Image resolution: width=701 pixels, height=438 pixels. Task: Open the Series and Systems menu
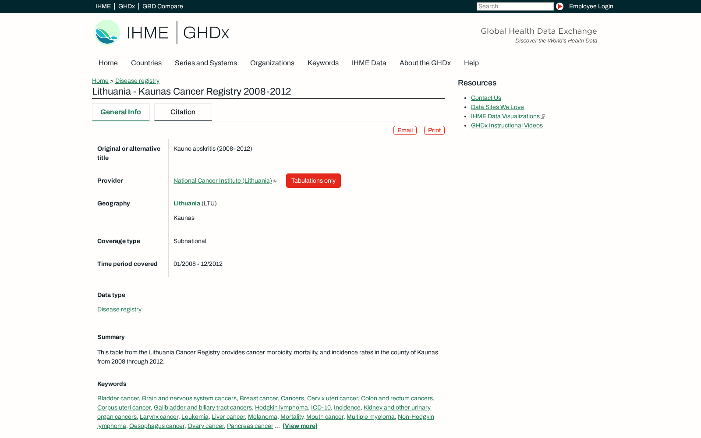click(x=206, y=63)
